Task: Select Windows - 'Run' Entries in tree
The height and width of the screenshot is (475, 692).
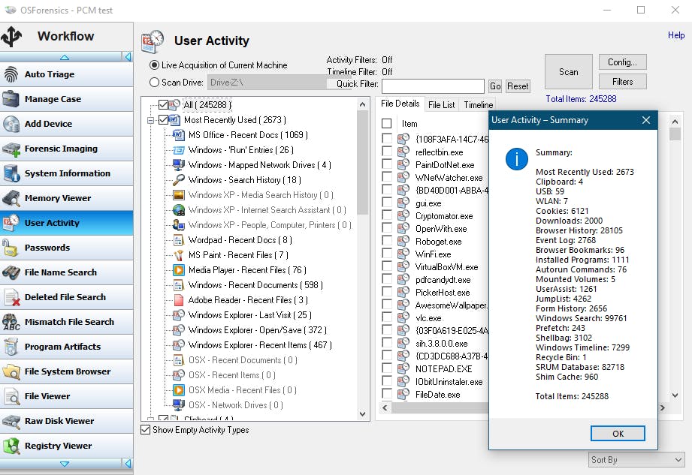Action: 241,150
